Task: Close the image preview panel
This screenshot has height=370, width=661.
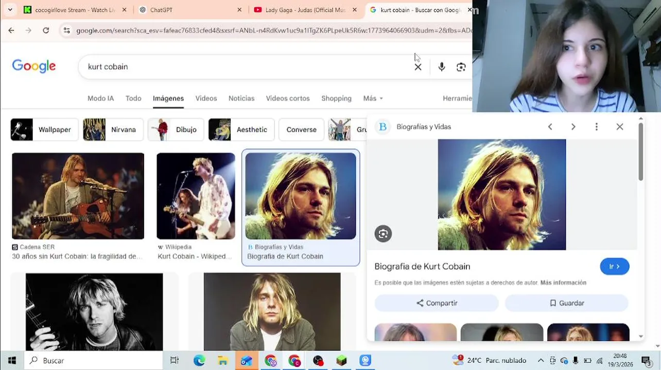Action: point(620,127)
